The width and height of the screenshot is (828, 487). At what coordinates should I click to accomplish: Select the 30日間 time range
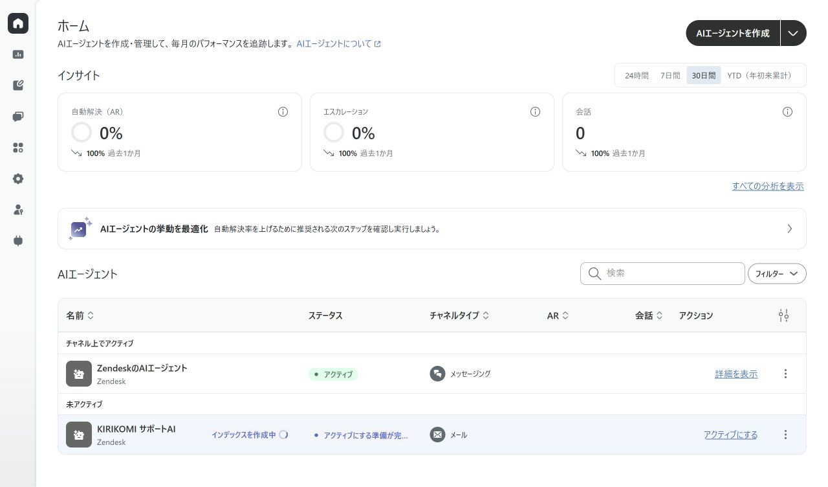click(x=704, y=75)
